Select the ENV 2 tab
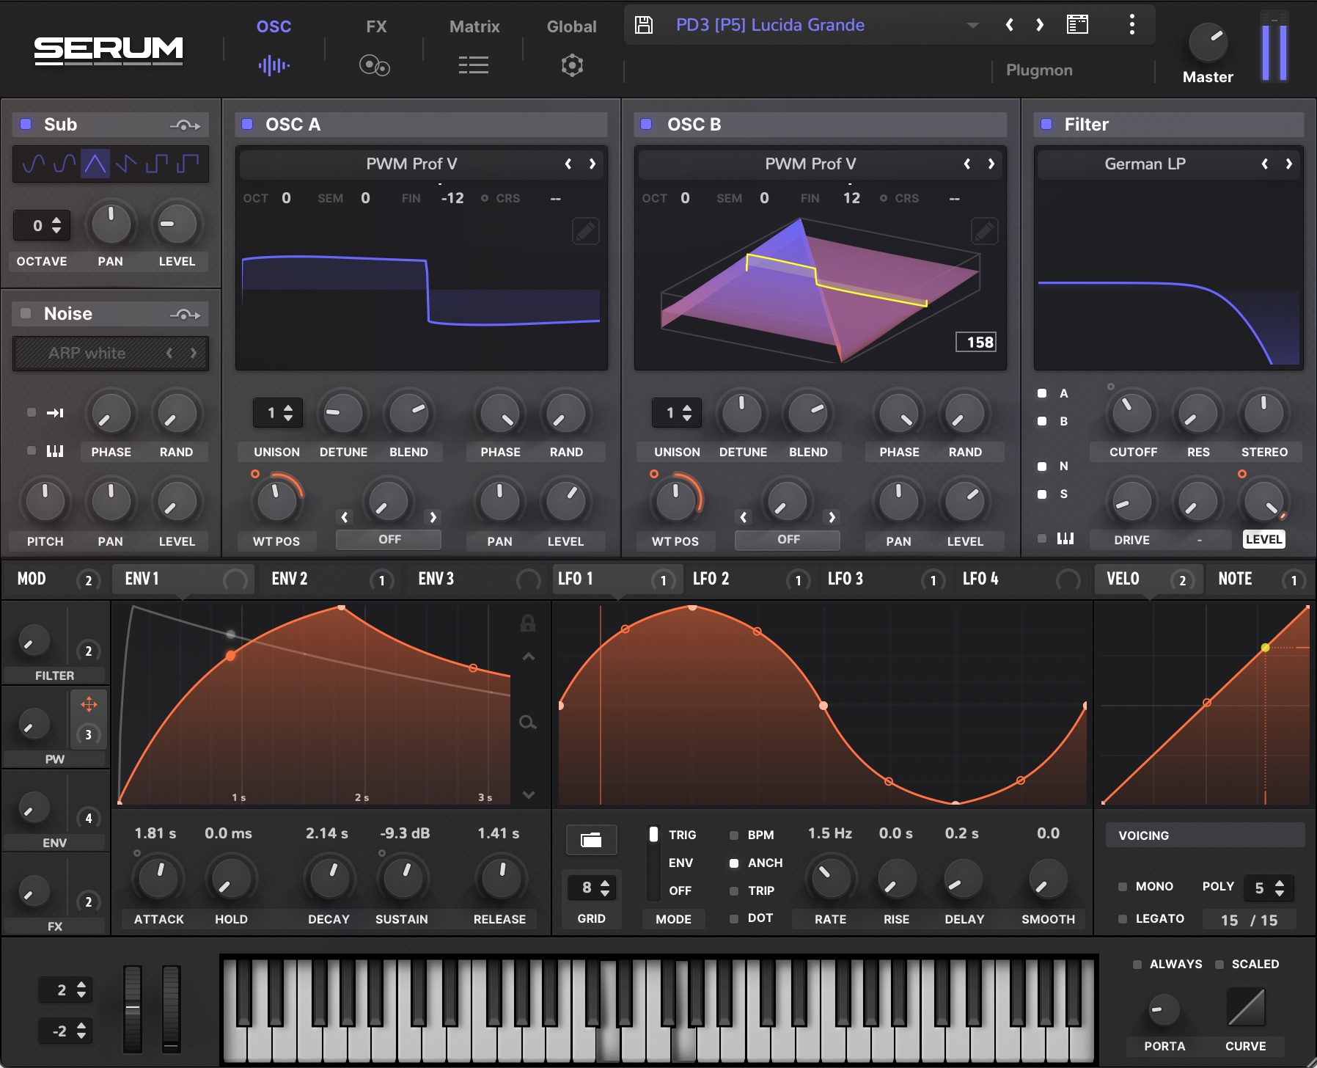 pos(329,579)
